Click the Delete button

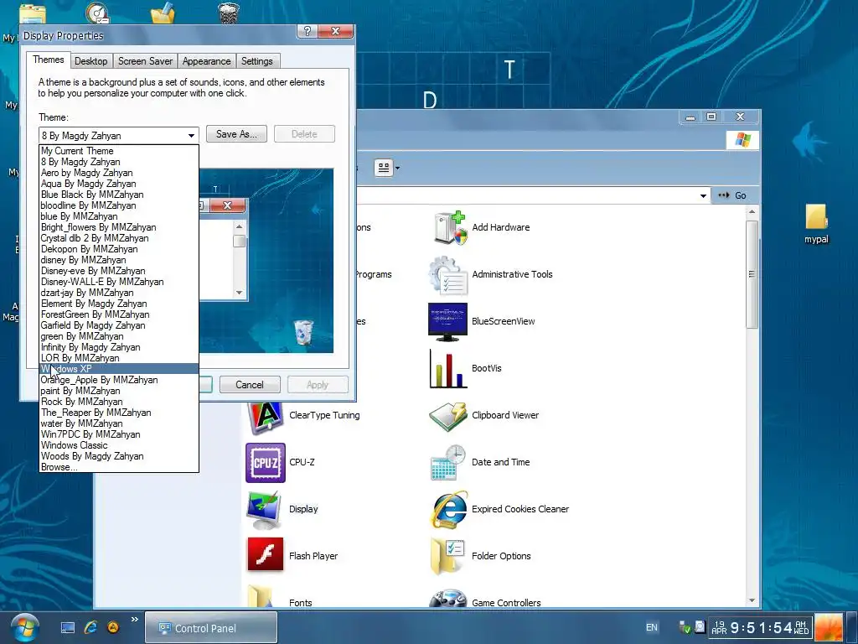pyautogui.click(x=304, y=134)
